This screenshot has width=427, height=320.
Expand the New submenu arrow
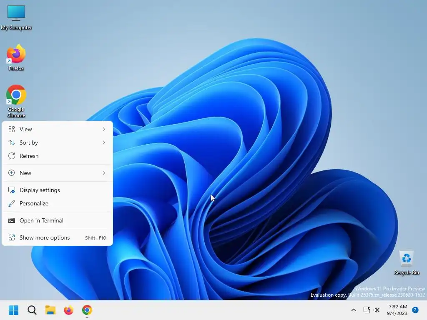(104, 173)
